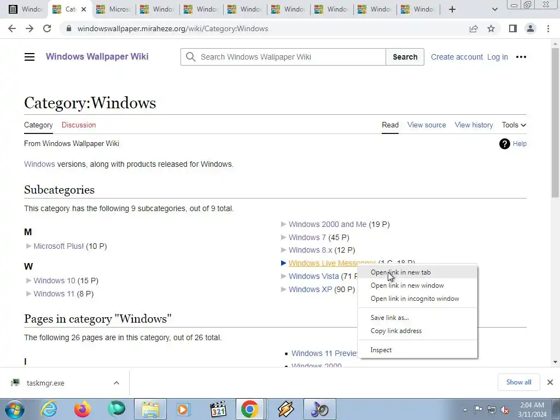This screenshot has height=420, width=560.
Task: Choose Open link in incognito window
Action: click(x=418, y=299)
